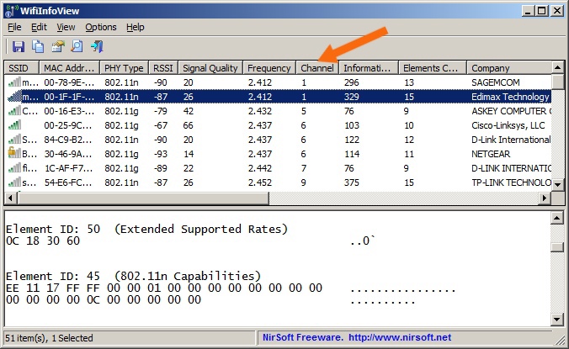
Task: Open the Edit menu
Action: click(x=39, y=27)
